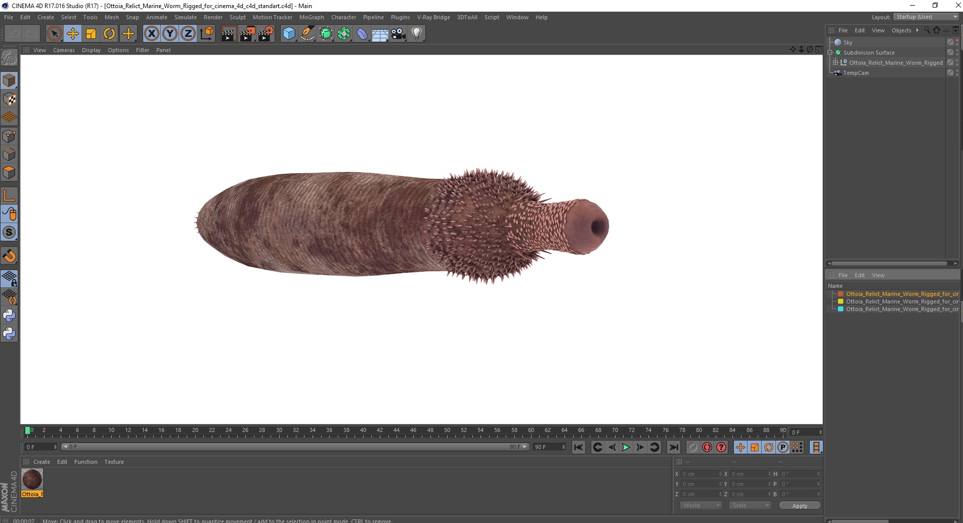963x523 pixels.
Task: Switch to Points mode
Action: [x=9, y=136]
